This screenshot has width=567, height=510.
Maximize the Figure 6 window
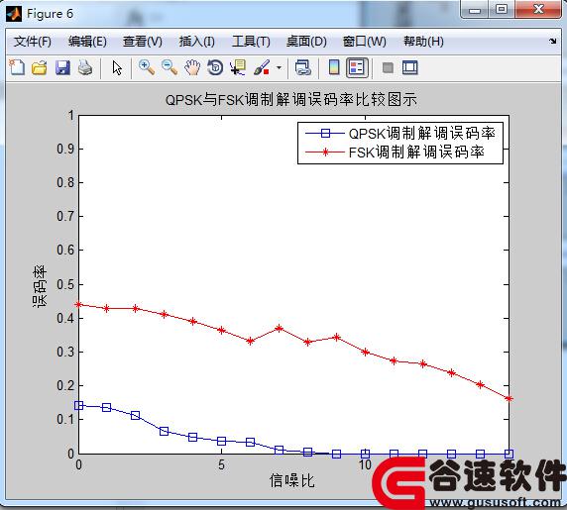tap(502, 9)
